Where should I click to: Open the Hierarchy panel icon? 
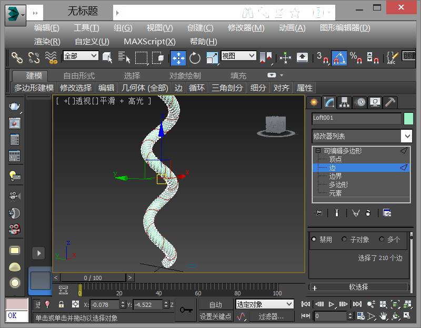pyautogui.click(x=344, y=102)
